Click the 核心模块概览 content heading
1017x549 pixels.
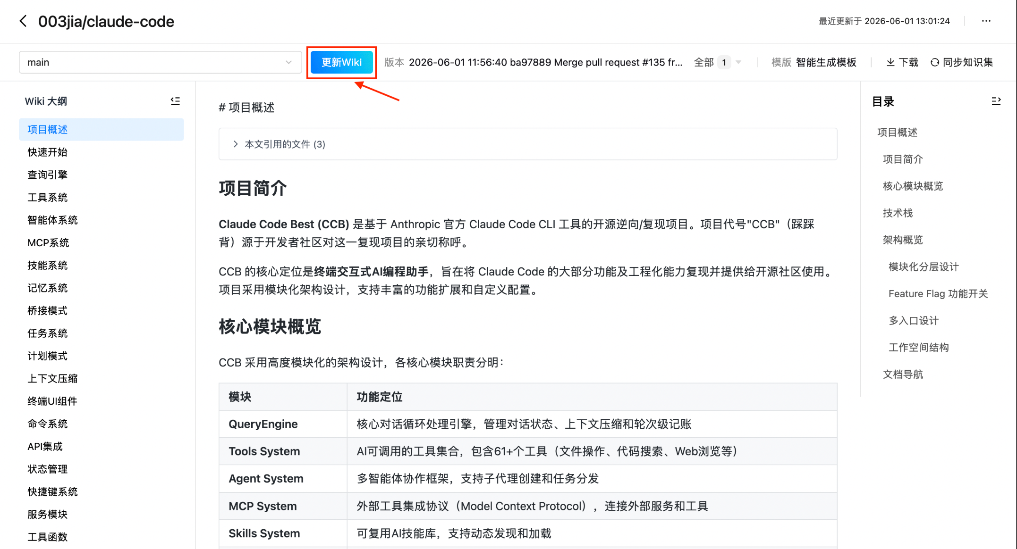[270, 326]
